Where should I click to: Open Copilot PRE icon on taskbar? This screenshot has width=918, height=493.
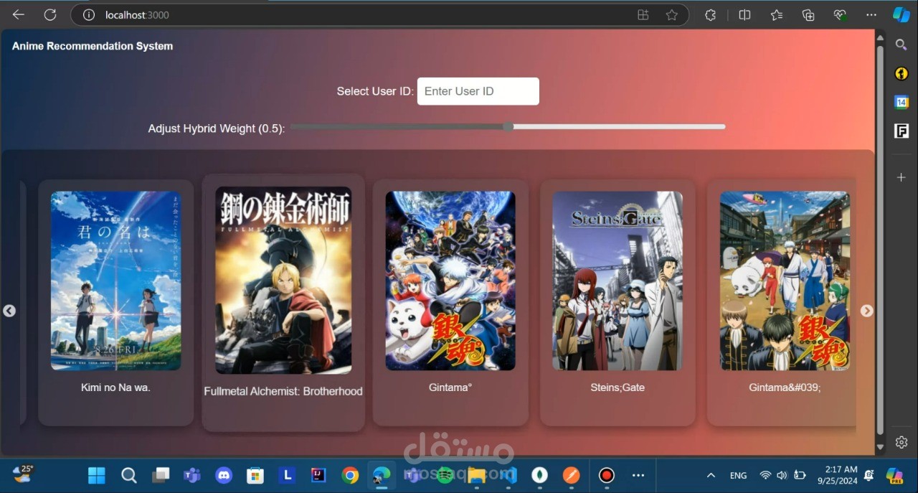click(x=894, y=475)
